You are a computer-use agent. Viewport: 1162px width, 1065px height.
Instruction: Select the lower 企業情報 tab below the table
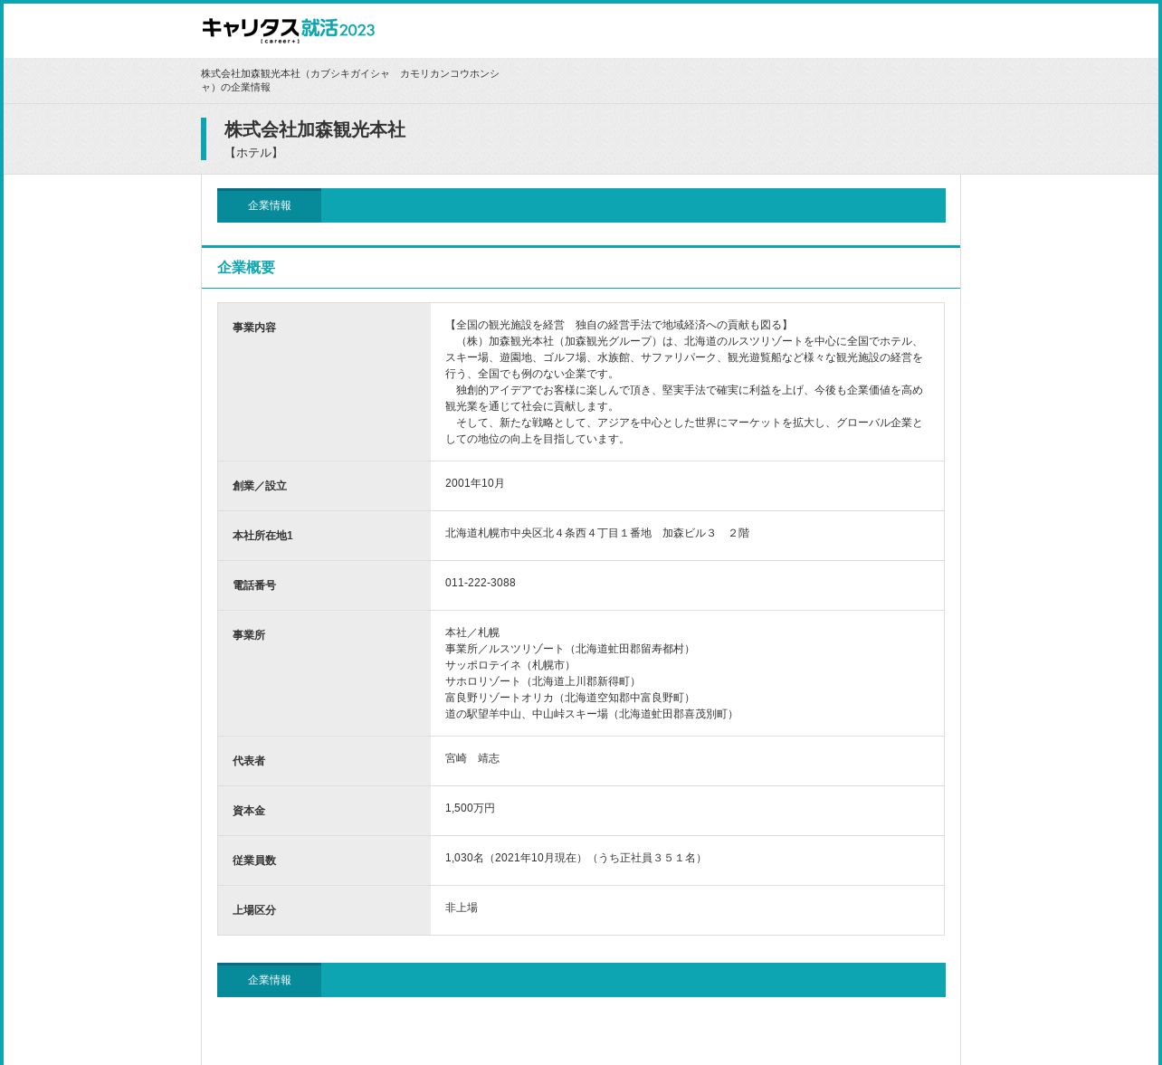[x=270, y=980]
